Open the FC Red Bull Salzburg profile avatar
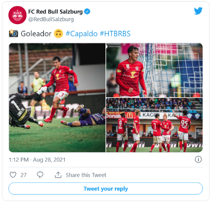Image resolution: width=211 pixels, height=203 pixels. [x=18, y=15]
